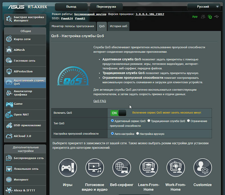Viewport: 225px width, 195px height.
Task: Click the large QoS speedometer illustration
Action: [x=73, y=76]
